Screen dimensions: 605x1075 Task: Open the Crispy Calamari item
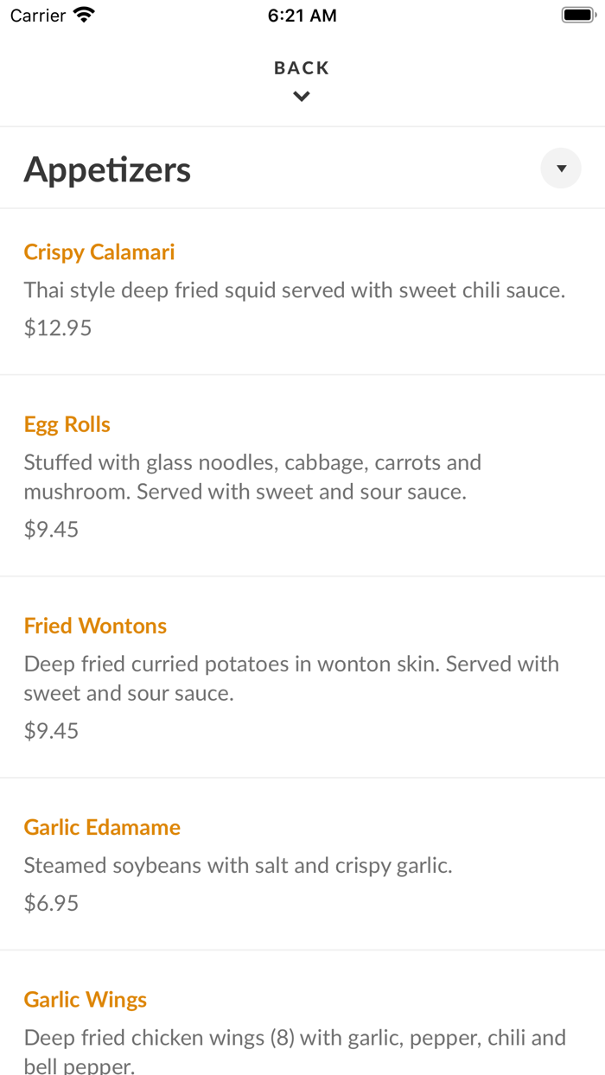pyautogui.click(x=99, y=252)
